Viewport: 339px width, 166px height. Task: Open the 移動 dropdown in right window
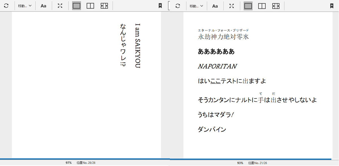click(x=196, y=6)
